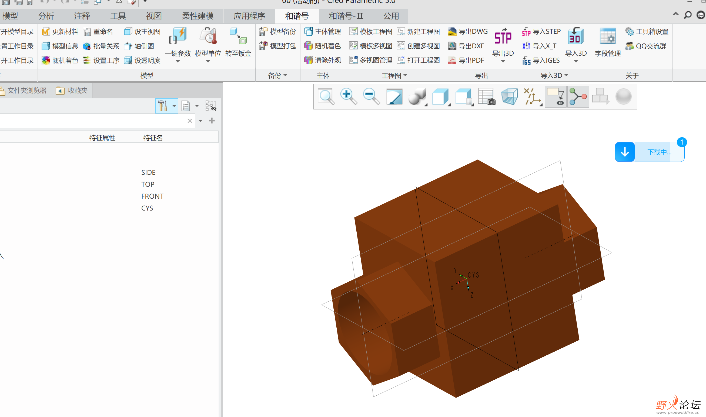Image resolution: width=706 pixels, height=417 pixels.
Task: Click 设置工序 tool
Action: click(101, 61)
